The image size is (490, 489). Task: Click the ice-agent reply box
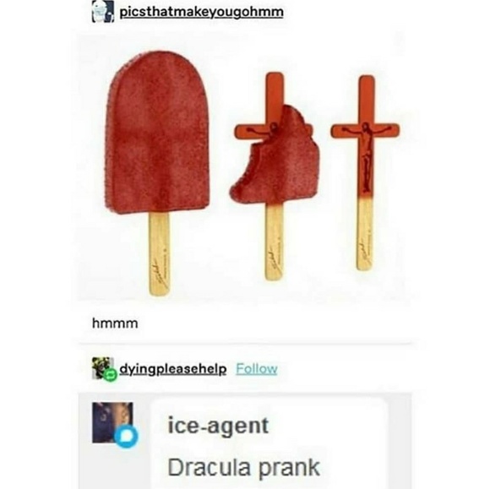coord(269,443)
